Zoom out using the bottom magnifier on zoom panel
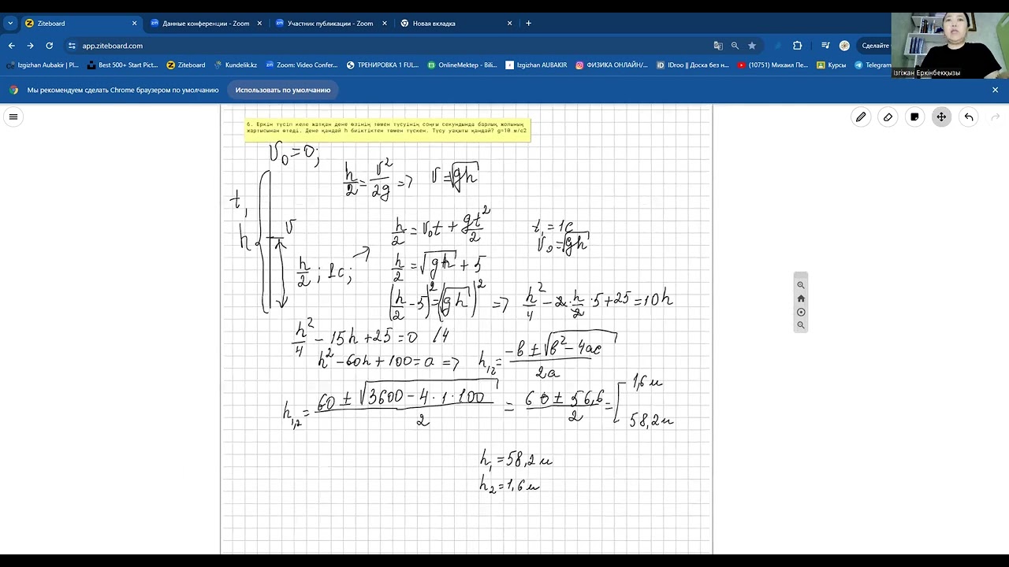The image size is (1009, 567). coord(801,325)
